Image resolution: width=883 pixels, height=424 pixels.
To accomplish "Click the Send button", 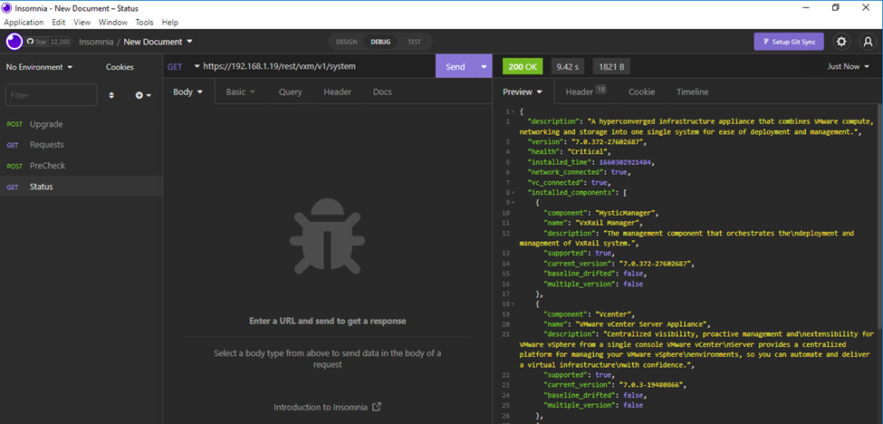I will click(456, 67).
